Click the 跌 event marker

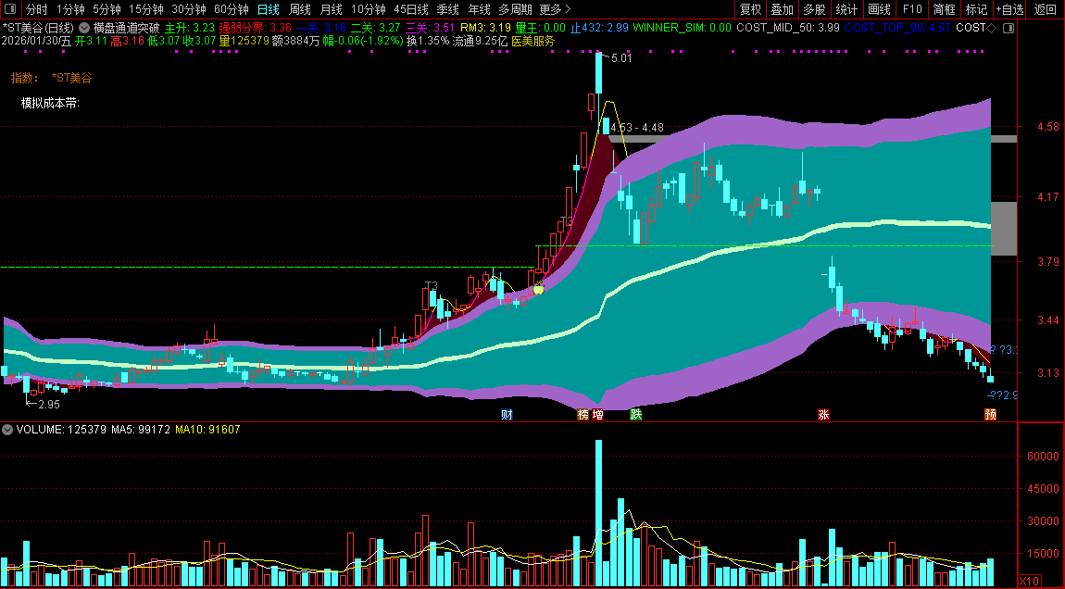click(x=635, y=414)
